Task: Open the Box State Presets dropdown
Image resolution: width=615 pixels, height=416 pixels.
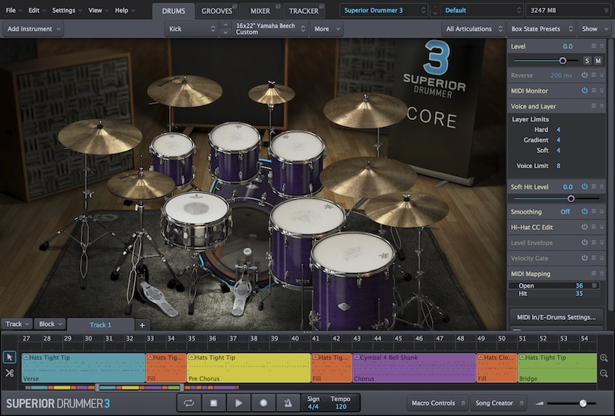Action: tap(541, 28)
